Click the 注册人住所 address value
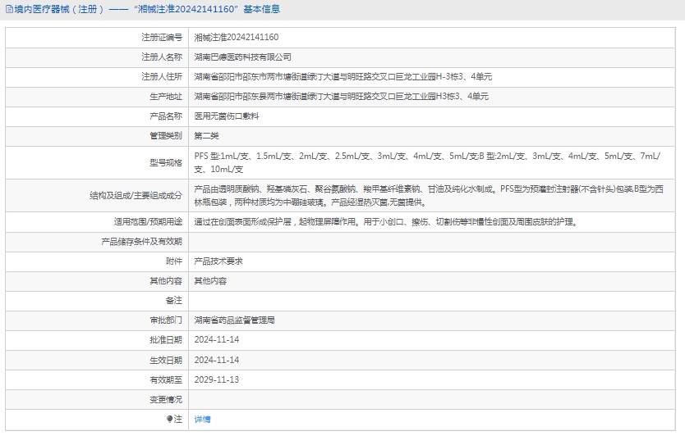This screenshot has height=436, width=685. coord(342,77)
